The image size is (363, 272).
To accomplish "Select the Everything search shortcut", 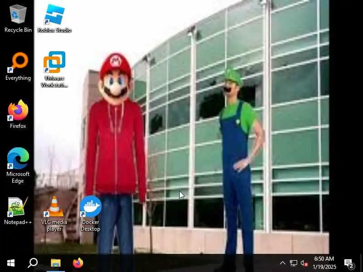I will point(18,67).
